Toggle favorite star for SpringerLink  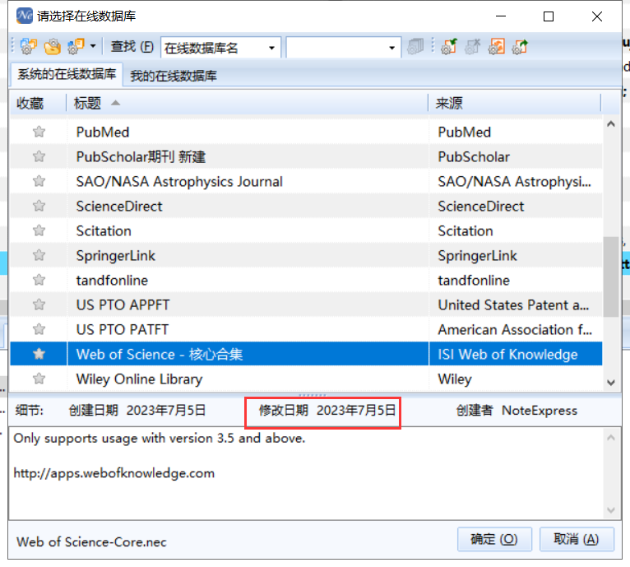point(39,255)
